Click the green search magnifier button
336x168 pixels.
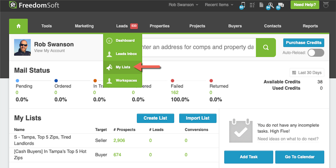click(x=266, y=47)
